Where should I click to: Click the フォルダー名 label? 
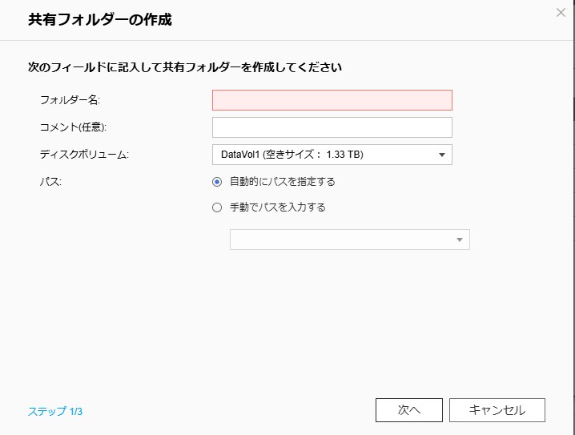coord(70,100)
